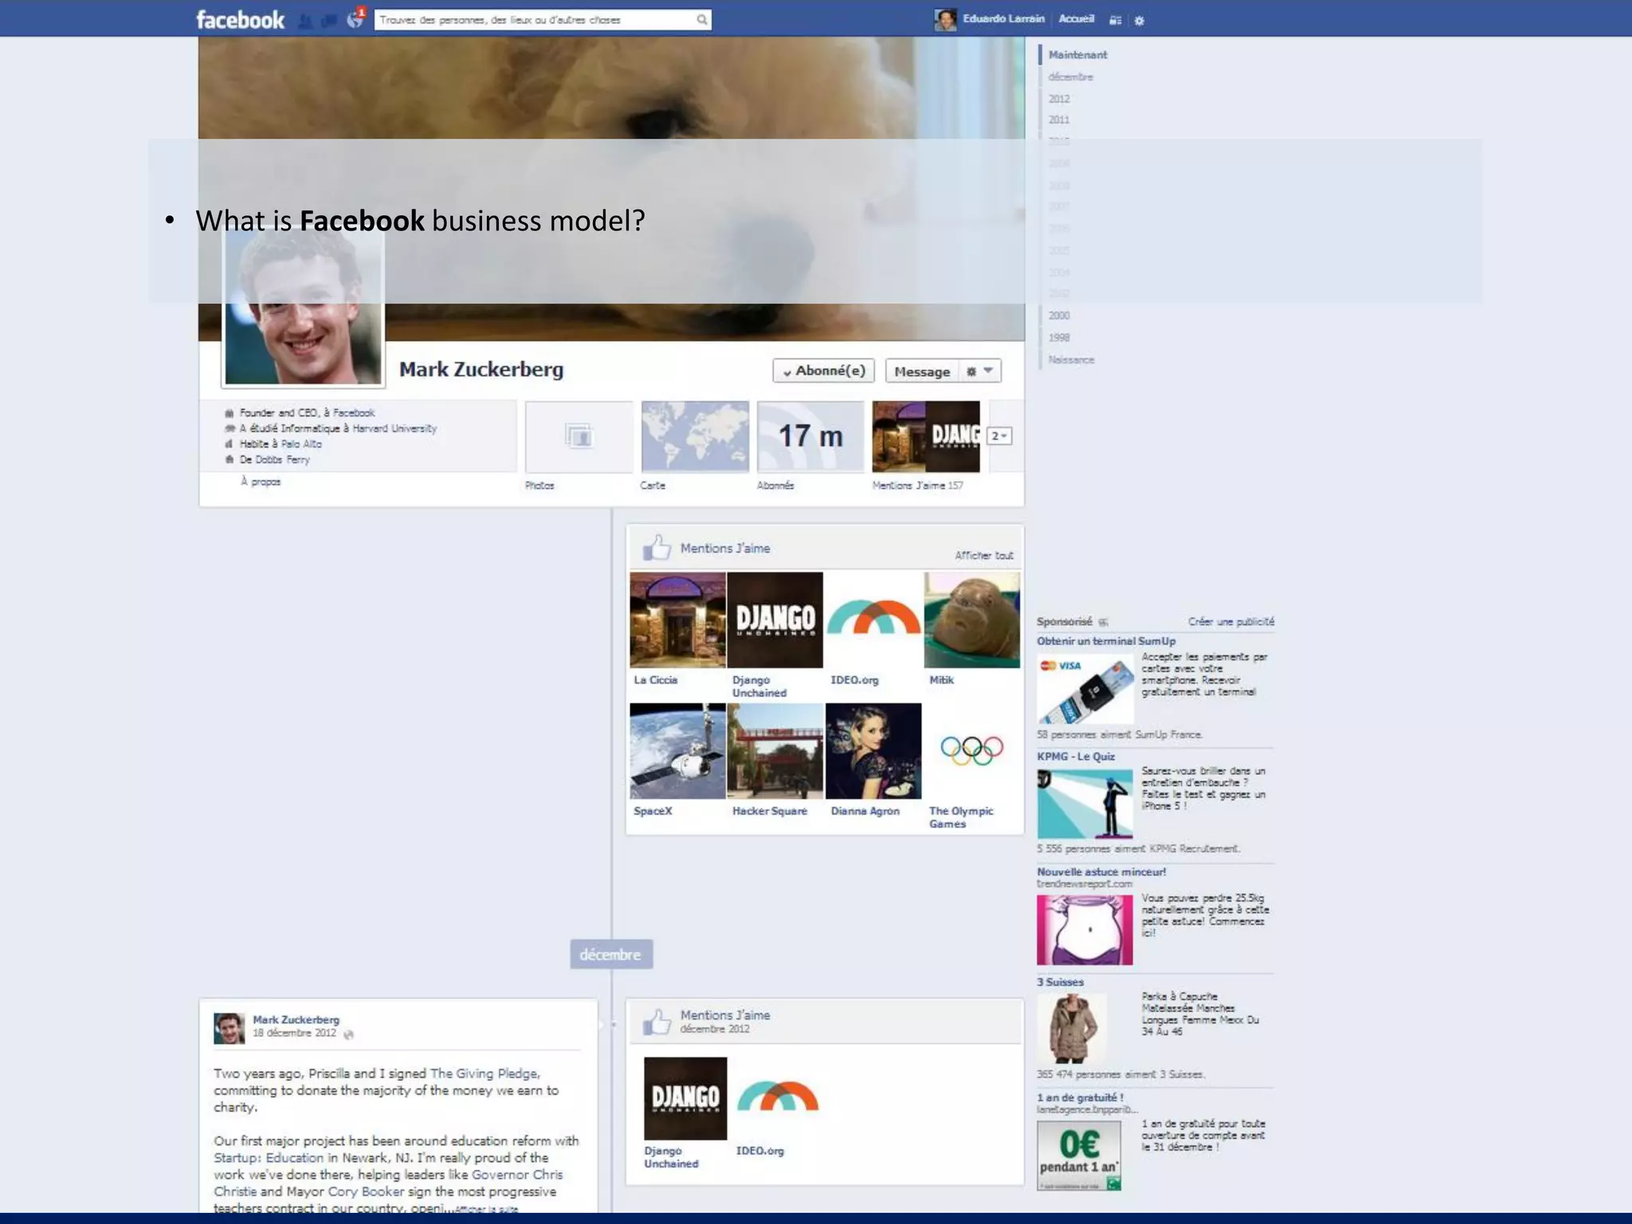Image resolution: width=1632 pixels, height=1224 pixels.
Task: Click the décembre timeline label
Action: (x=611, y=954)
